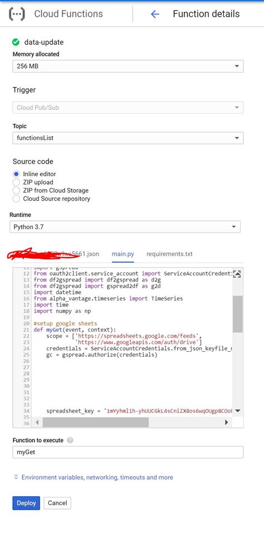264x537 pixels.
Task: Click the alpha_vantage TimeSeries import line
Action: coord(109,299)
